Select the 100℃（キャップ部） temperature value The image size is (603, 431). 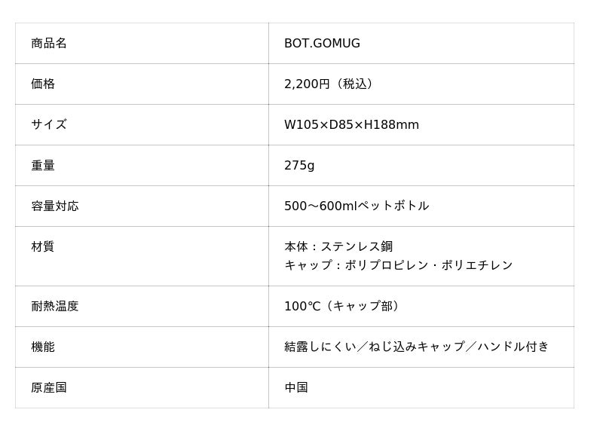[x=344, y=307]
